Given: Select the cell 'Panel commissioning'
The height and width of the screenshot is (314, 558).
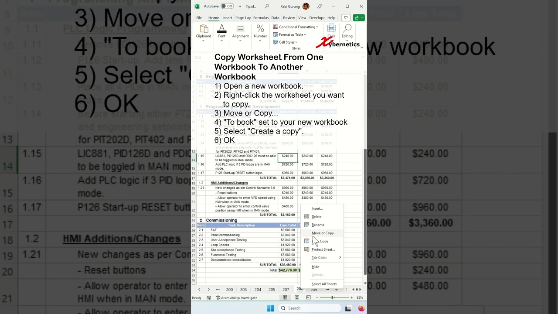Looking at the screenshot, I should [x=242, y=235].
